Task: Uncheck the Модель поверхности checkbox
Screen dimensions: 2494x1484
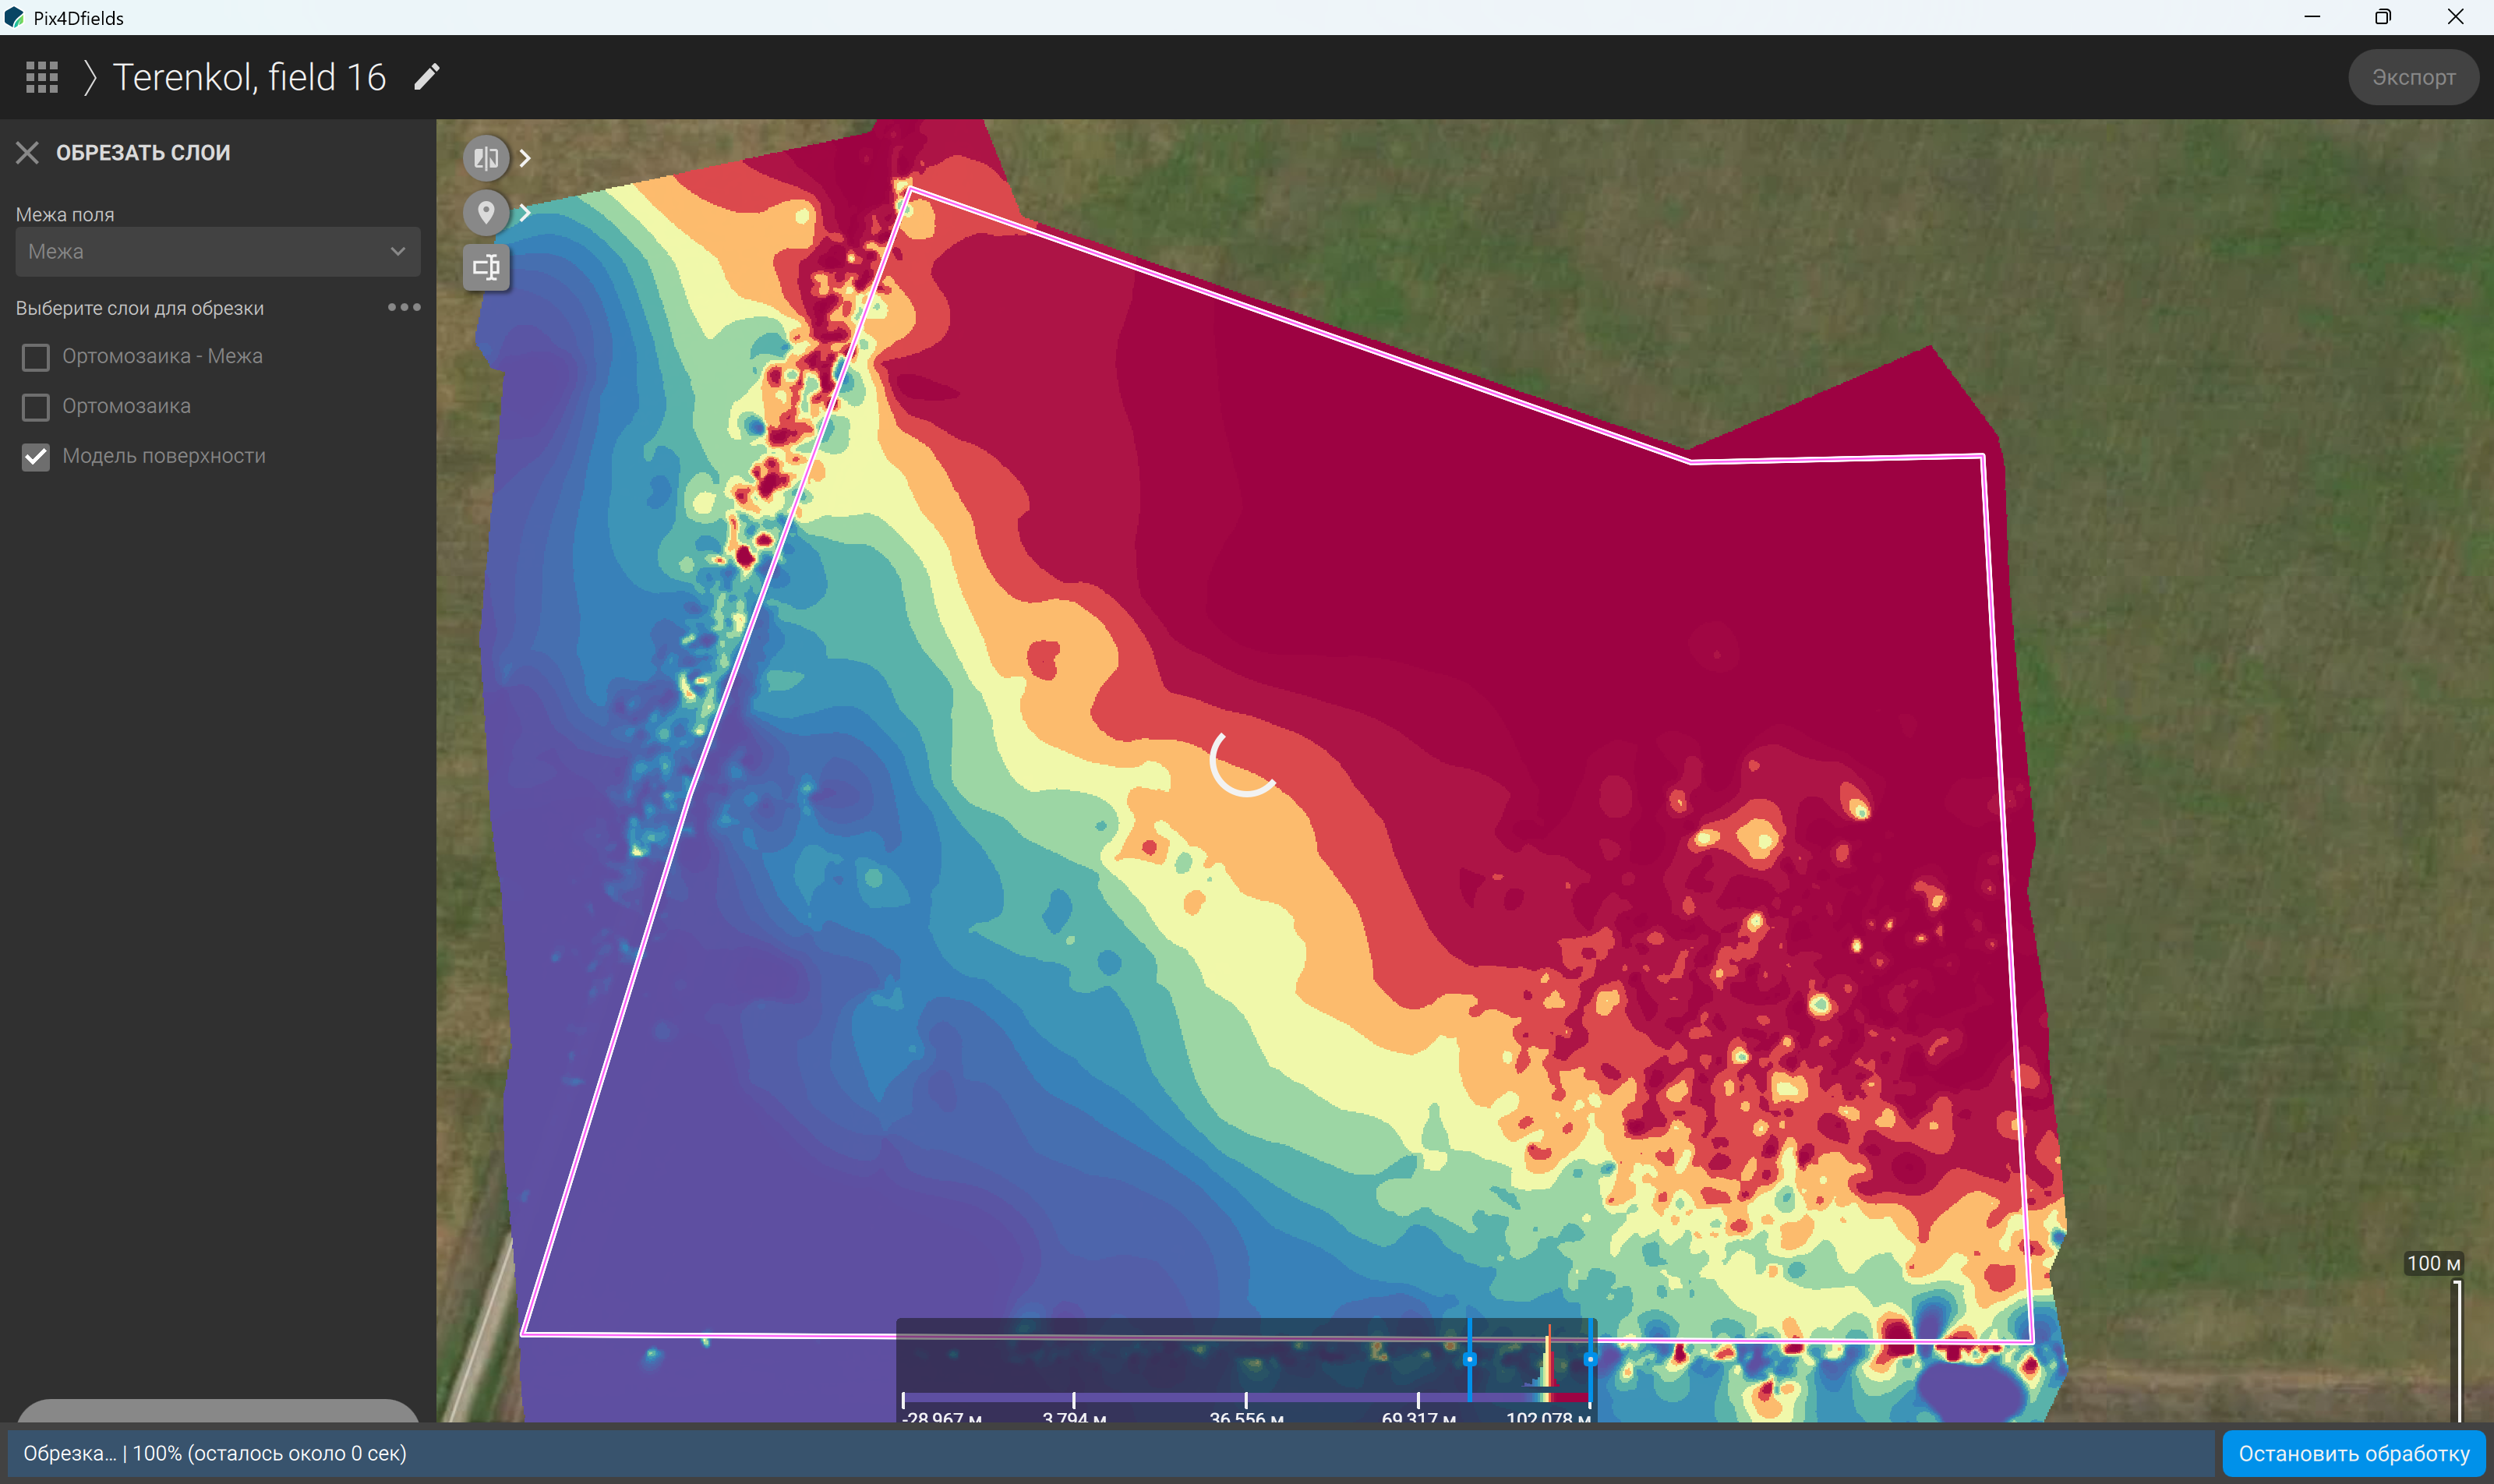Action: tap(36, 457)
